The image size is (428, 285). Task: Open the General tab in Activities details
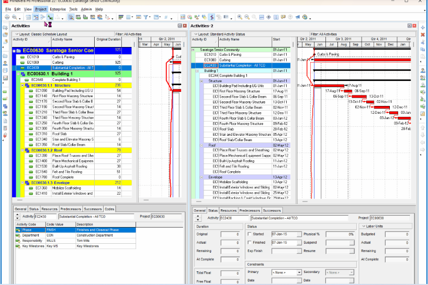point(20,209)
